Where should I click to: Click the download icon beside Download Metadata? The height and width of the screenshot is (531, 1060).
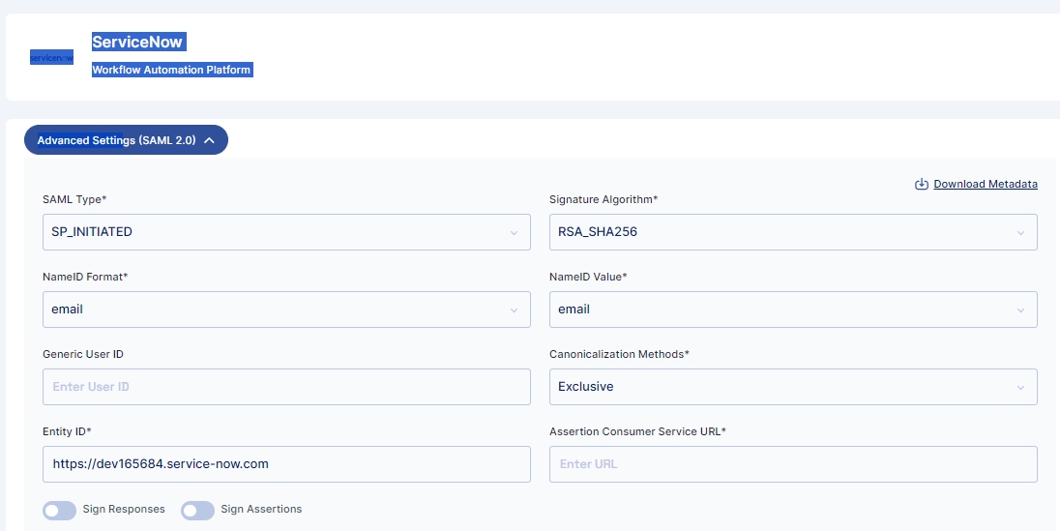pyautogui.click(x=922, y=184)
